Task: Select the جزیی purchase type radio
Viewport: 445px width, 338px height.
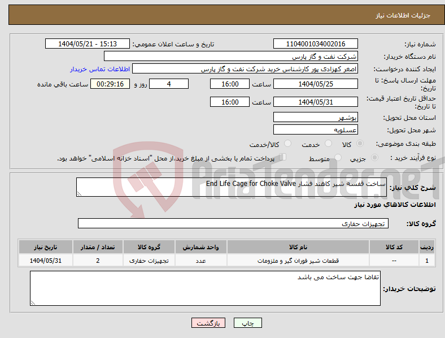Action: tap(374, 157)
